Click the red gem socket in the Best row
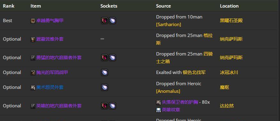280x121 pixels. [x=104, y=21]
